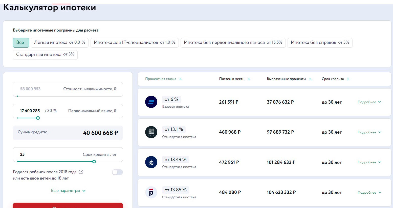
Task: Toggle the child born after 2018 switch
Action: 117,172
